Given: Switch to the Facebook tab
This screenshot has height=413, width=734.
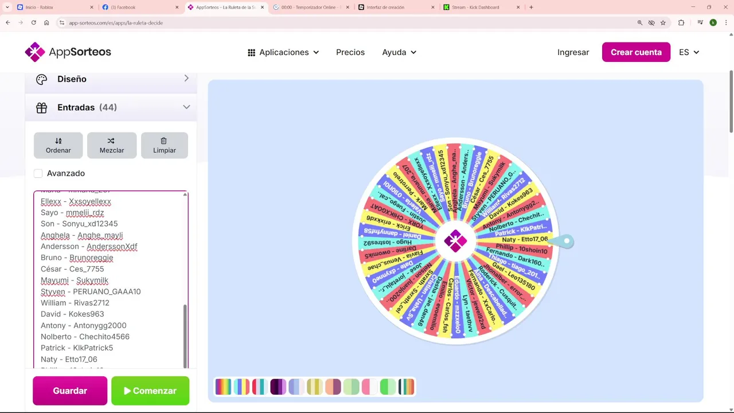Looking at the screenshot, I should (139, 7).
